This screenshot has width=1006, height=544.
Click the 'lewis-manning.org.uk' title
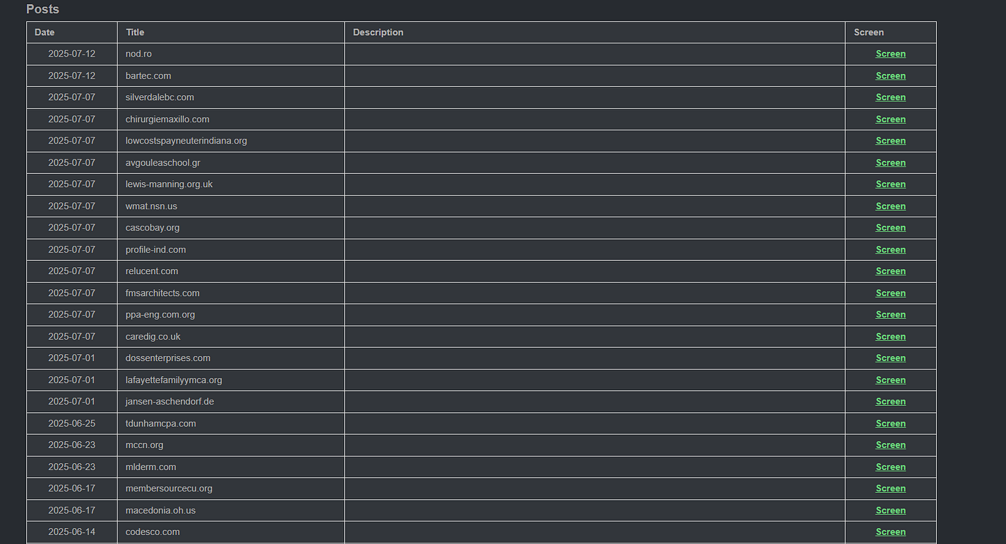point(169,184)
